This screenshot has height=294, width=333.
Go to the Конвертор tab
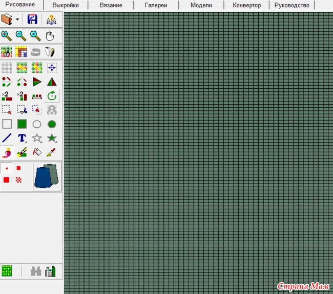[246, 5]
